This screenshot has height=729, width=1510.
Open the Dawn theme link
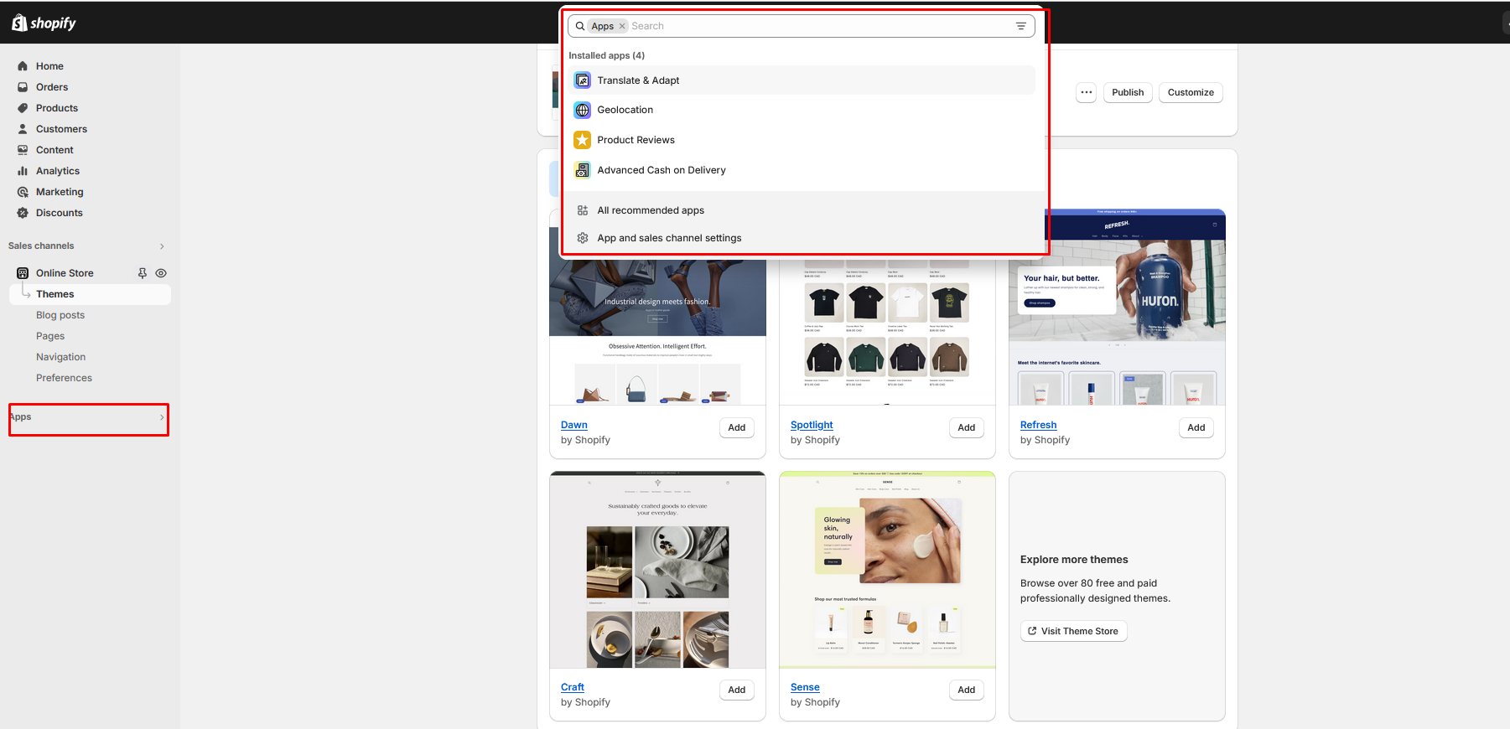[x=574, y=425]
